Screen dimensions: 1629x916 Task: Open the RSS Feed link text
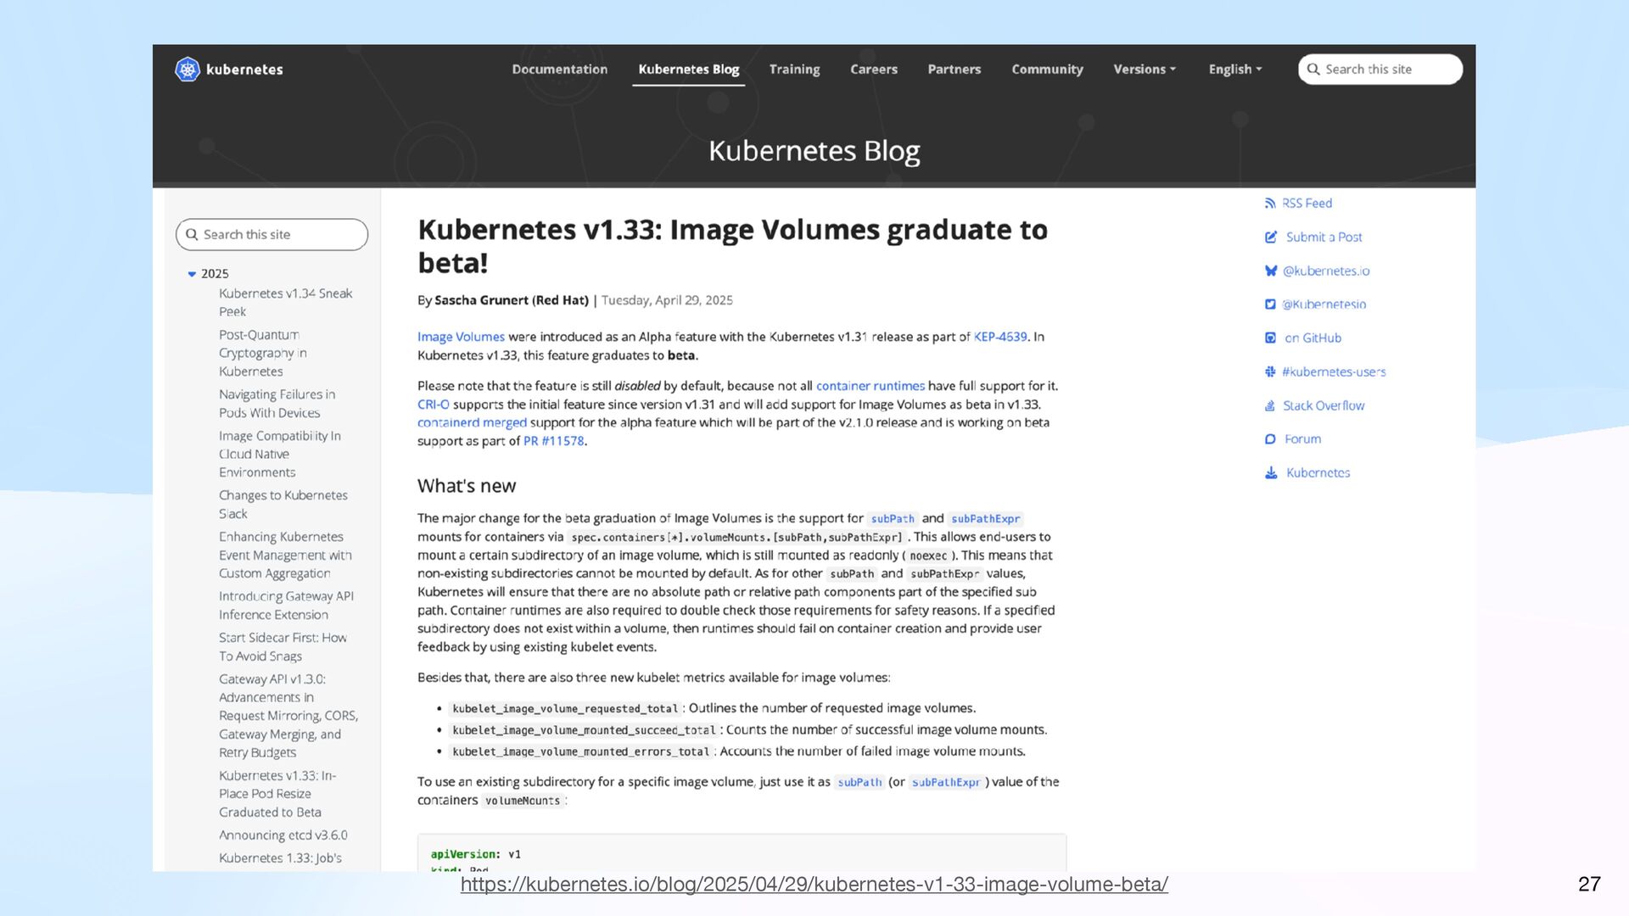pos(1307,204)
